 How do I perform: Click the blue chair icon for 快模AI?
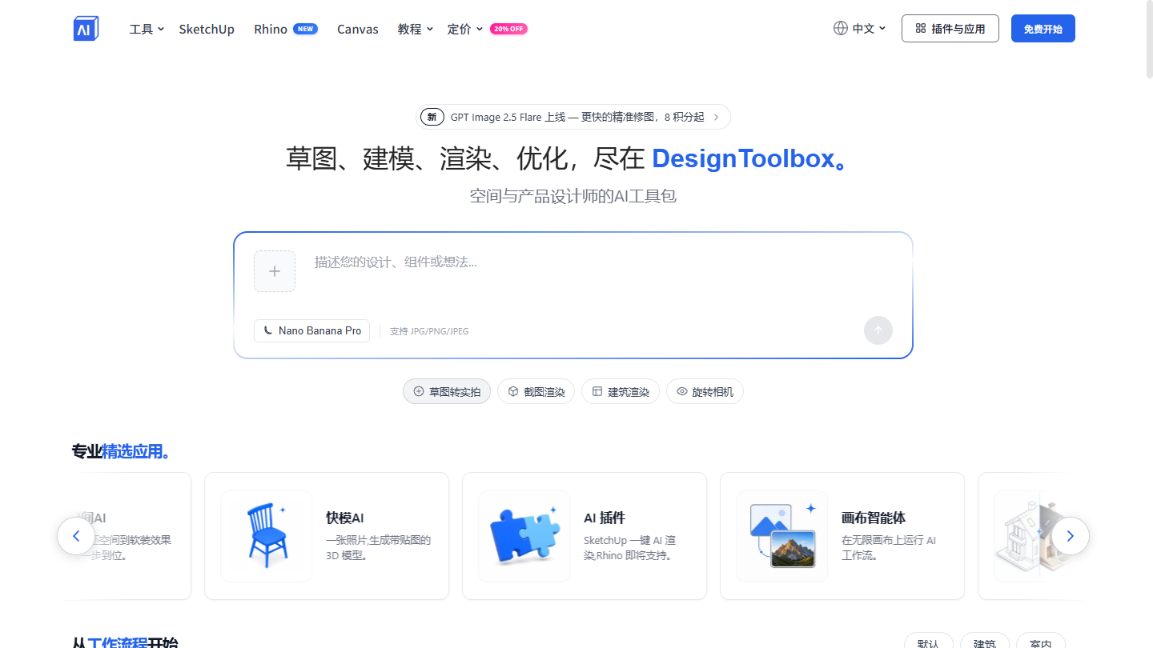click(x=267, y=536)
